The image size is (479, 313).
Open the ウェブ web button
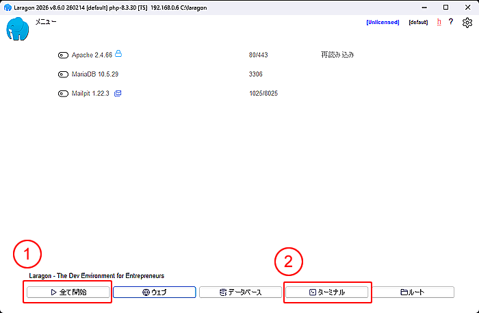click(154, 292)
